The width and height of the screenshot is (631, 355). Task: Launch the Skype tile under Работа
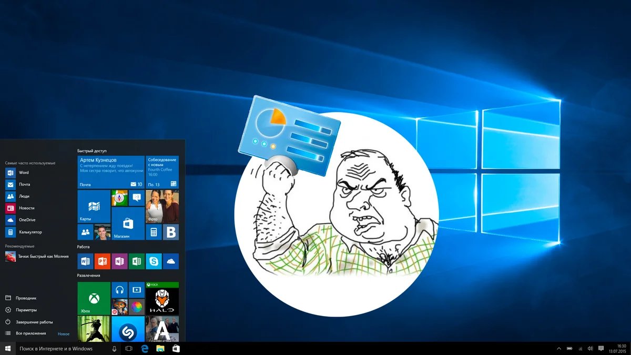pos(154,261)
